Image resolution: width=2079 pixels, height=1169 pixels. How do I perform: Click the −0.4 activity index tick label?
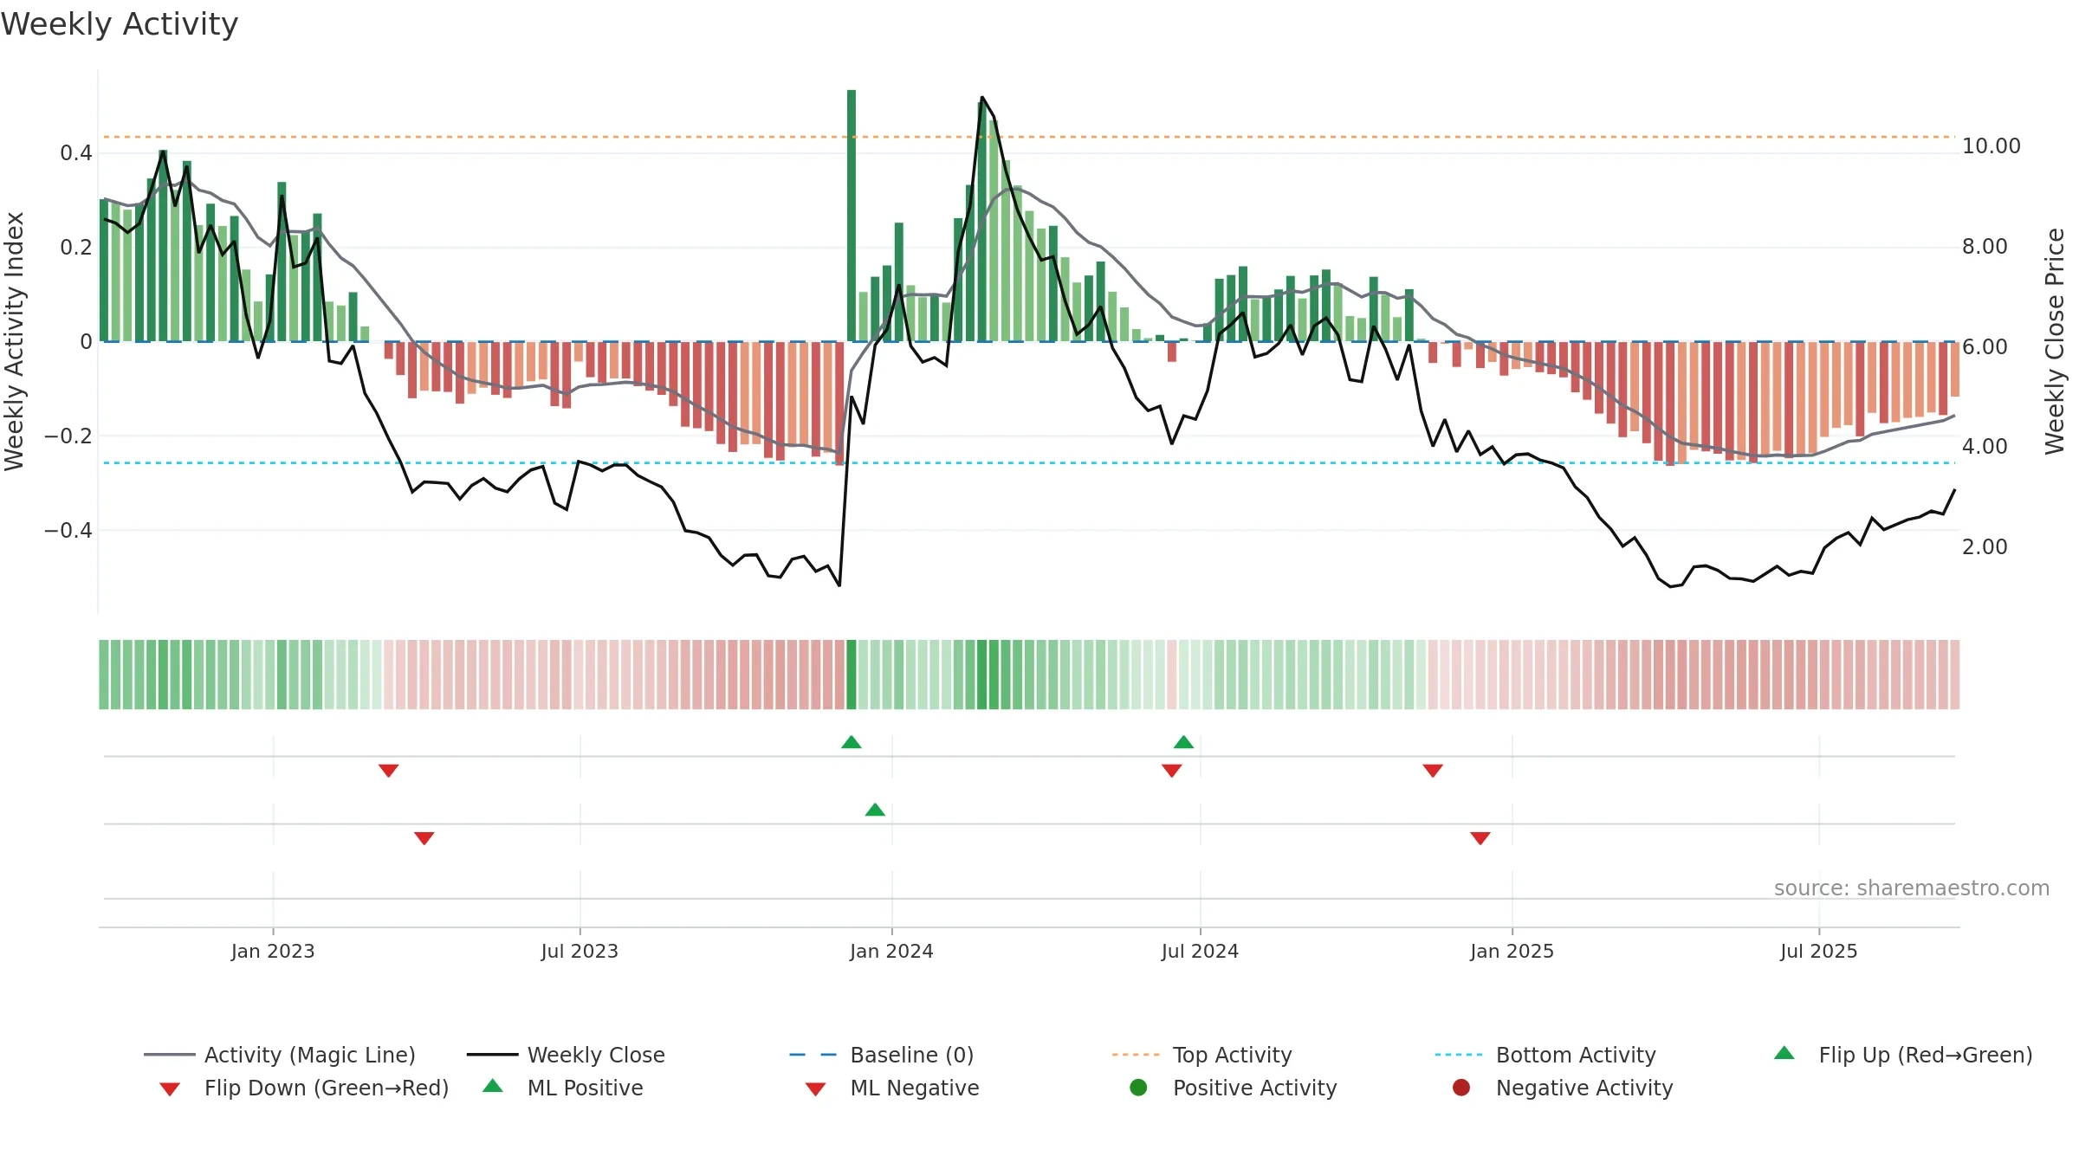point(68,530)
